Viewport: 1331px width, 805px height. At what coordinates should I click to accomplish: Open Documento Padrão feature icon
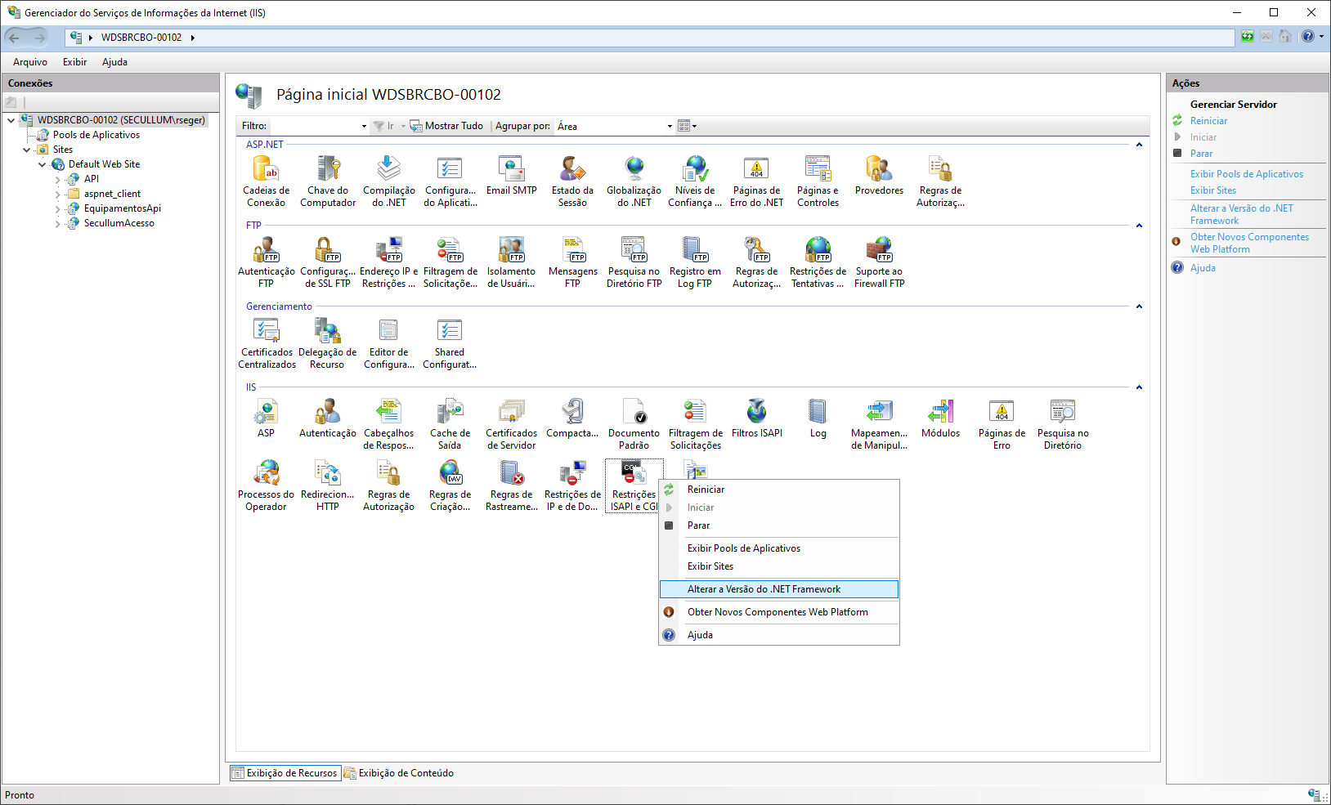click(x=634, y=412)
